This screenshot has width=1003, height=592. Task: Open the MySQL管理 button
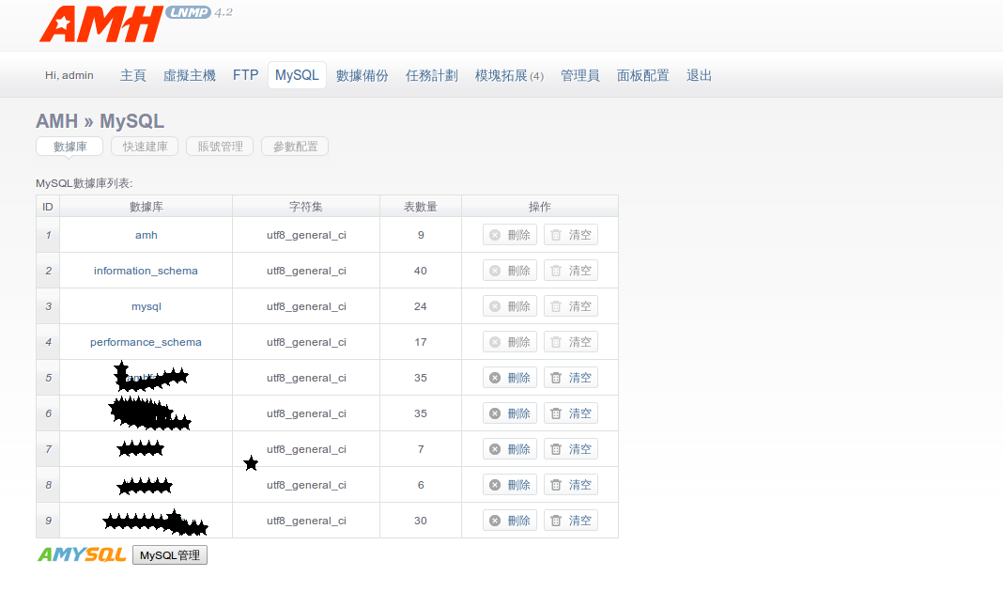[169, 555]
